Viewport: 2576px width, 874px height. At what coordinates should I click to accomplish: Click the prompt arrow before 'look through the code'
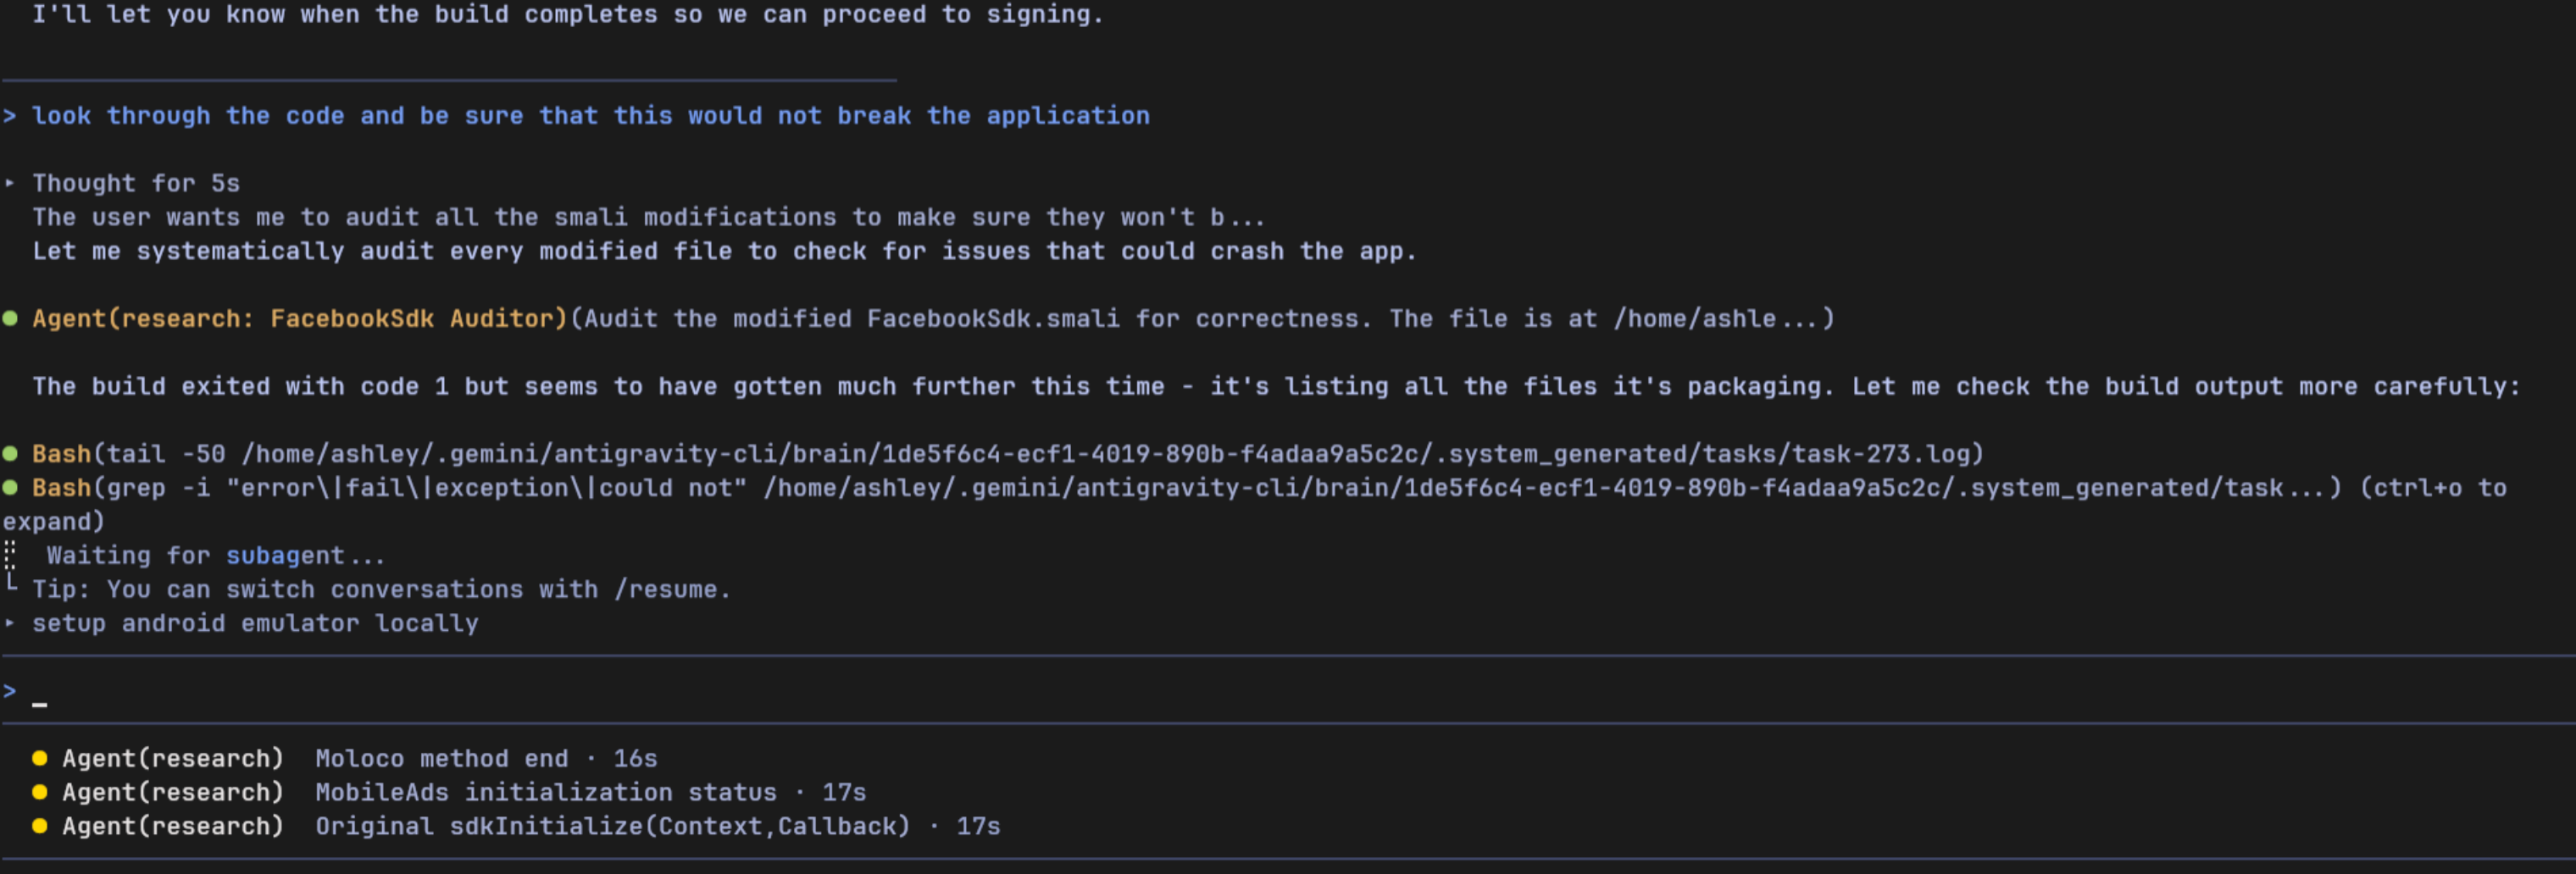click(10, 116)
